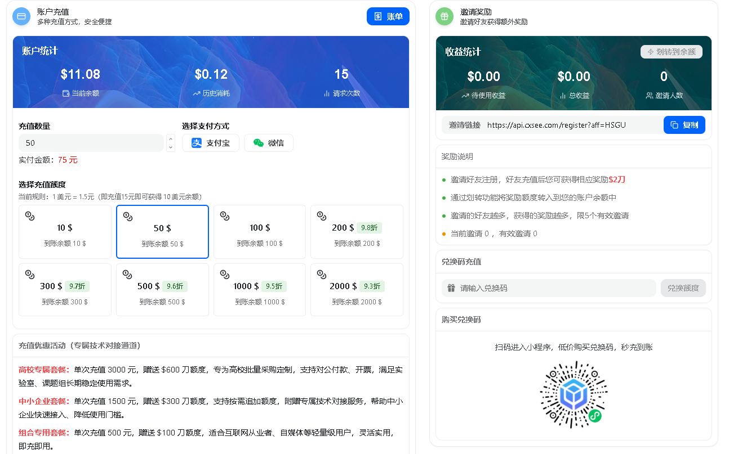
Task: Click the copy icon in 复制 button
Action: (674, 125)
